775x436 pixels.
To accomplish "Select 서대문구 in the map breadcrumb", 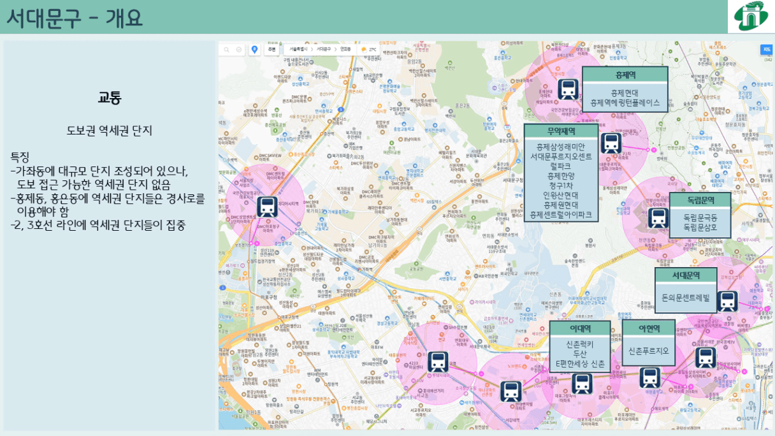I will click(x=324, y=49).
